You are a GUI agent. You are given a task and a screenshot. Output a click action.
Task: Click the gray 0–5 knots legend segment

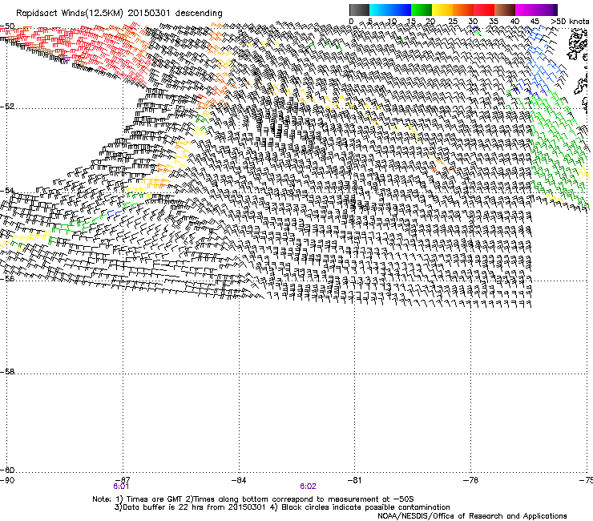tap(359, 10)
